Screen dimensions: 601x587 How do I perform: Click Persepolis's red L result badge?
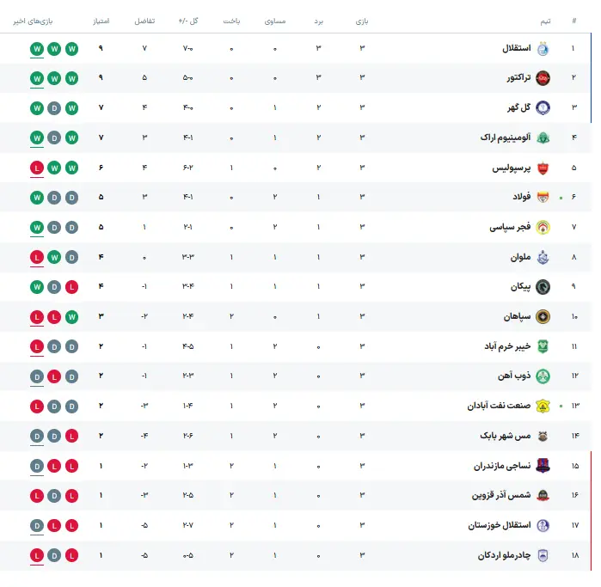(x=37, y=168)
